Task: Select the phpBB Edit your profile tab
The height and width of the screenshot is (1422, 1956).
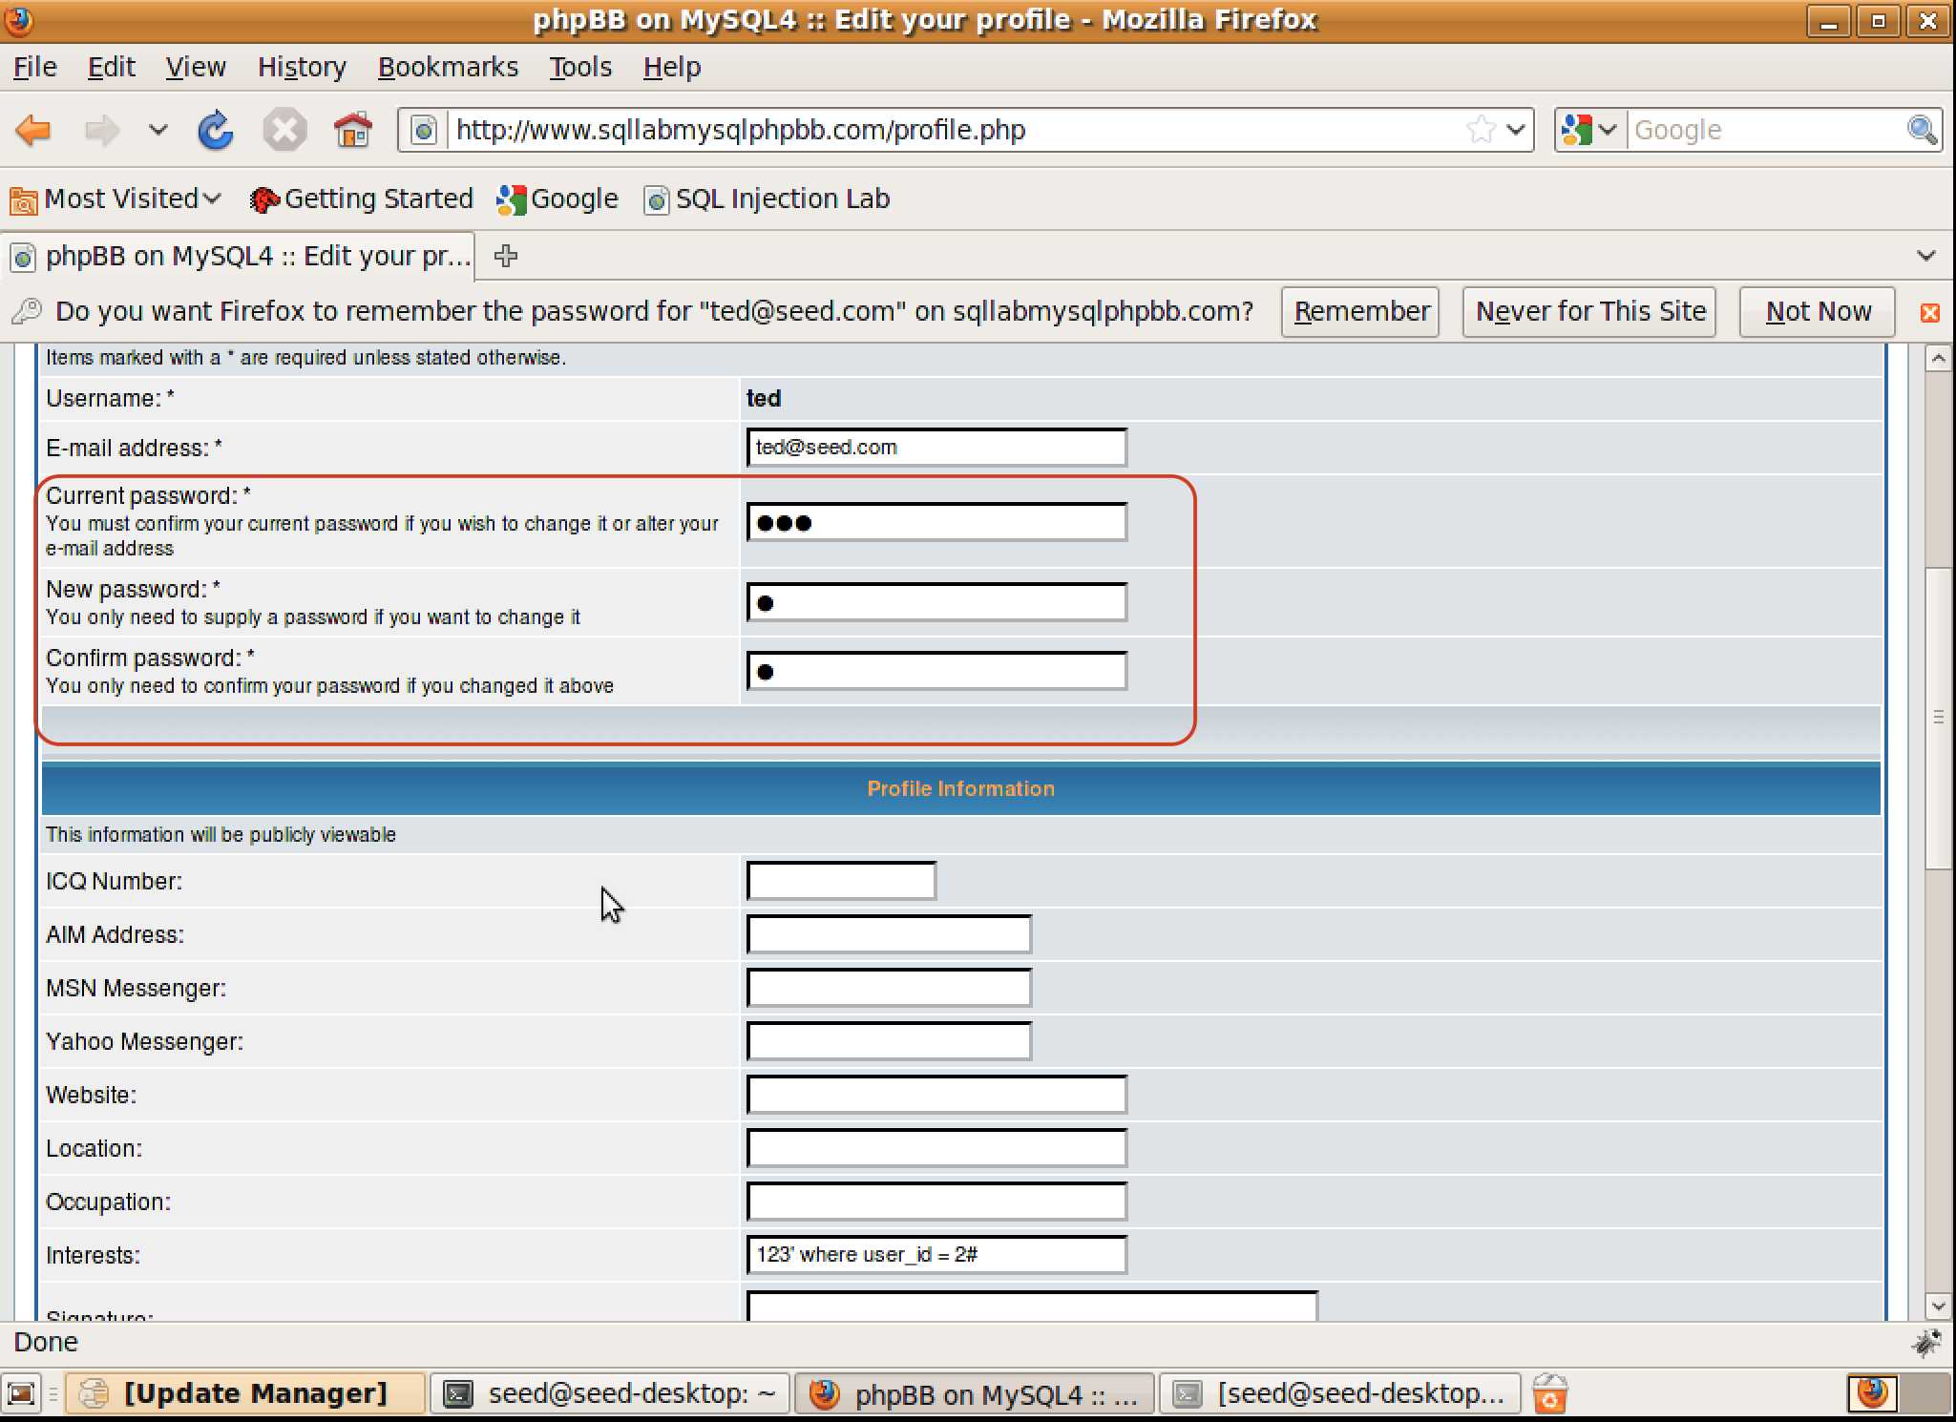Action: (239, 256)
